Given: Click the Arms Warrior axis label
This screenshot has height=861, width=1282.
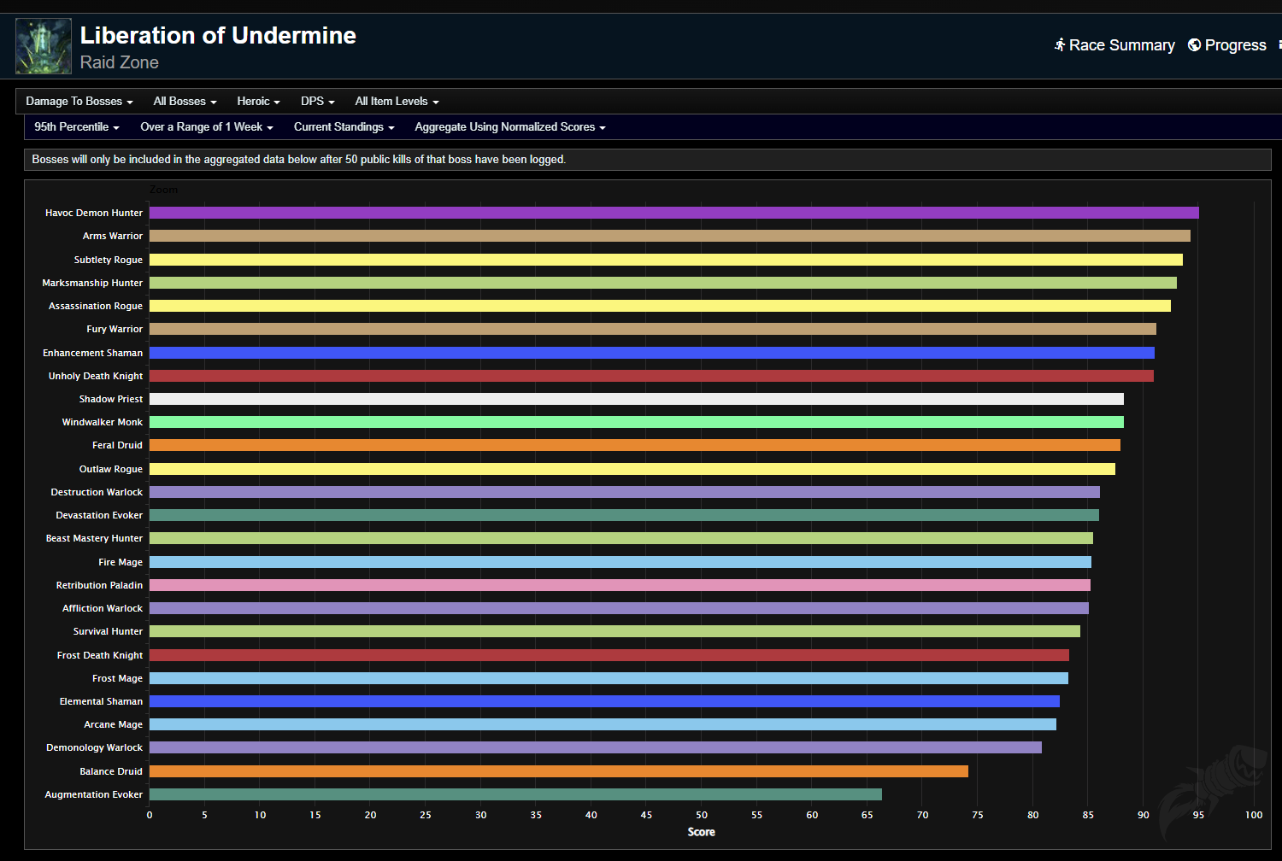Looking at the screenshot, I should [112, 236].
